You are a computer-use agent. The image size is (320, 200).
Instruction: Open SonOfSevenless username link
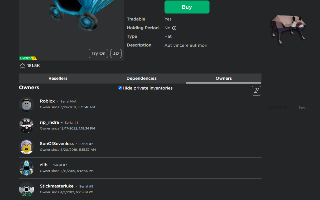[57, 143]
